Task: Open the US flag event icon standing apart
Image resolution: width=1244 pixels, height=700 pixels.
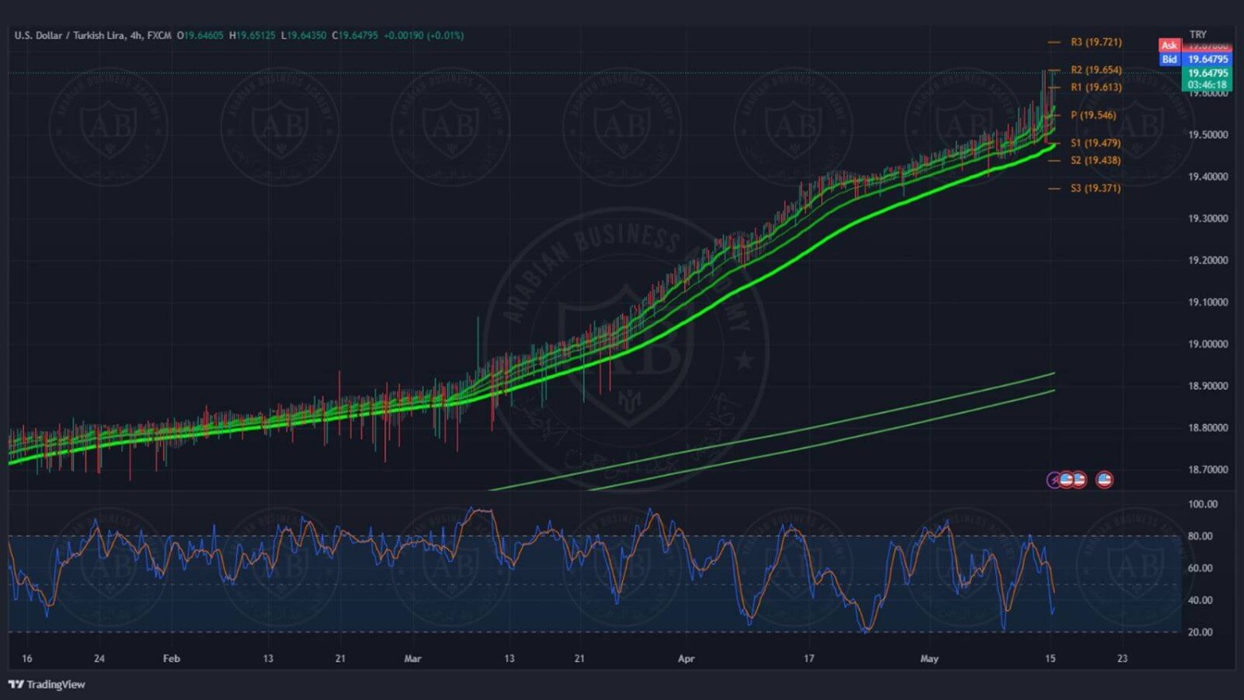Action: pos(1104,479)
